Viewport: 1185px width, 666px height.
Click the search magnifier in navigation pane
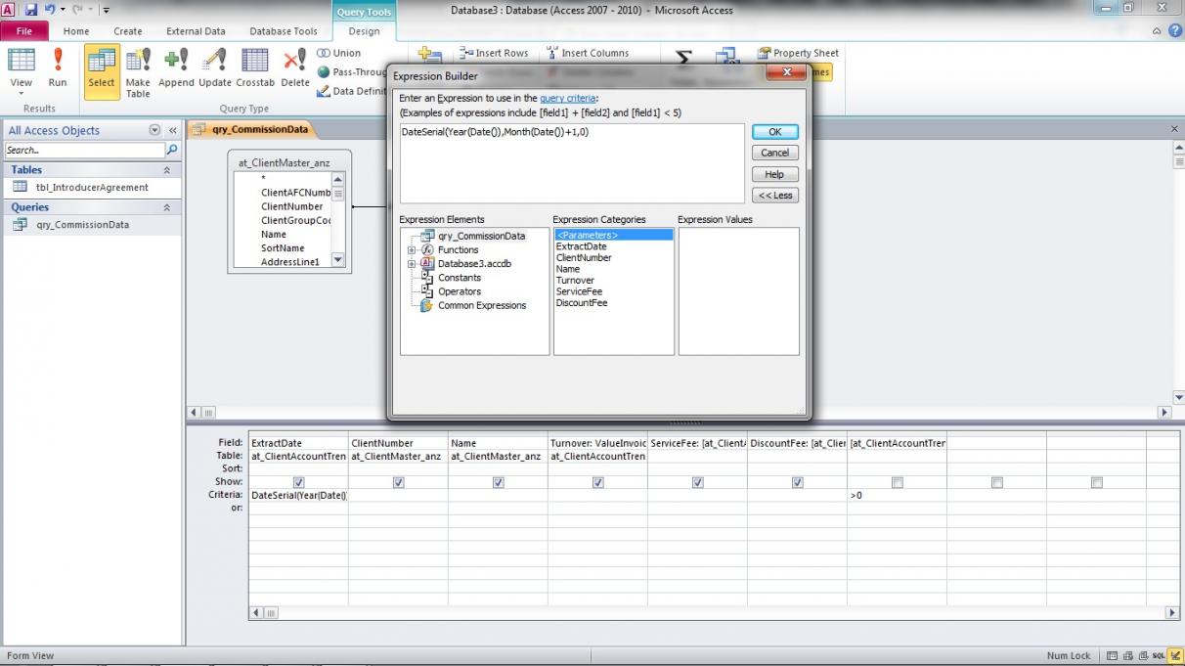coord(173,150)
